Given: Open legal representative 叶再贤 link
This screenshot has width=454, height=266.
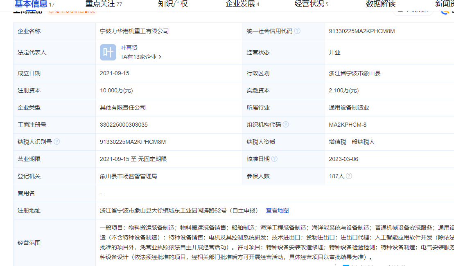Looking at the screenshot, I should [129, 48].
